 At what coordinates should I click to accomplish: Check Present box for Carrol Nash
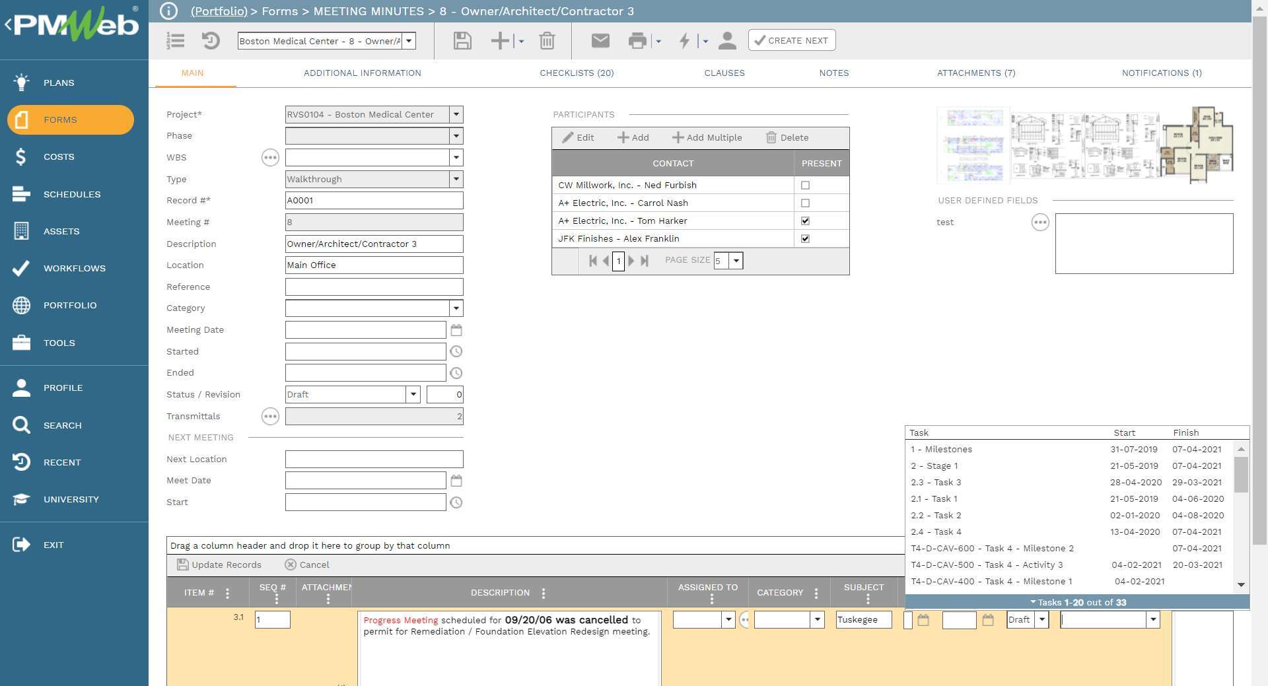coord(805,203)
